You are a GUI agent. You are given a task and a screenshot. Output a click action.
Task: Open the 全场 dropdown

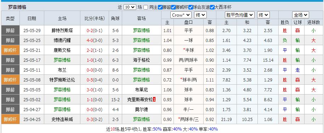pyautogui.click(x=301, y=15)
